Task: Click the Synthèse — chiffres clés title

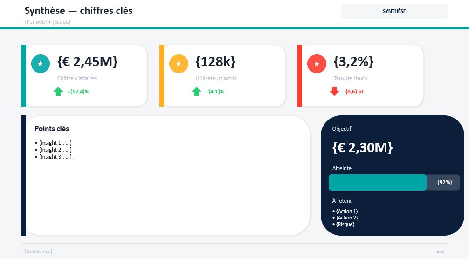Action: point(78,11)
